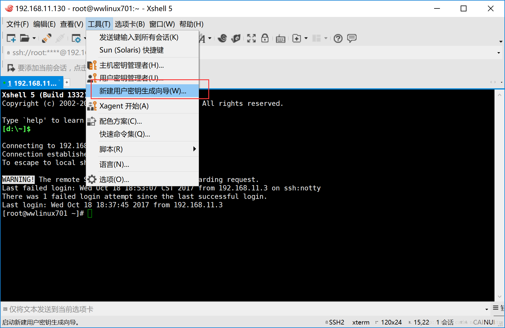Click the greyed layout panes icon

point(317,38)
